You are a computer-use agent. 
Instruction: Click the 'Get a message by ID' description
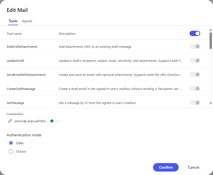point(98,103)
